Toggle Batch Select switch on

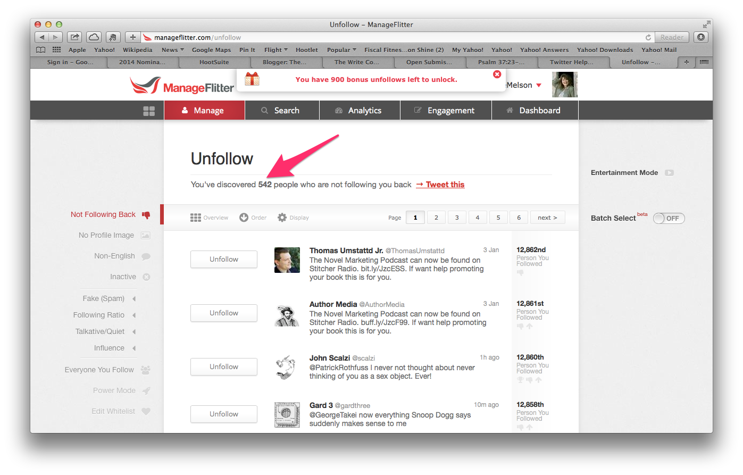669,219
